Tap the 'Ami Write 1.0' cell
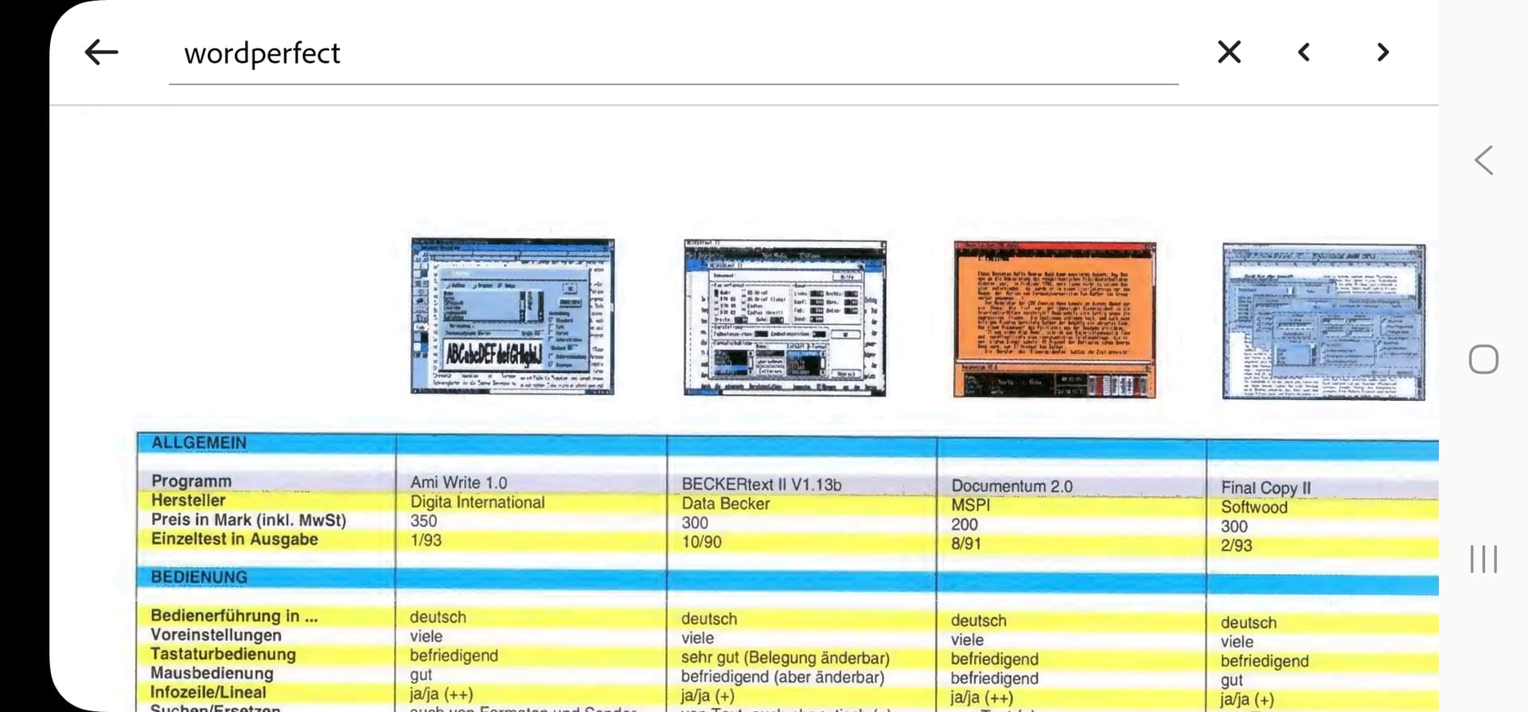This screenshot has width=1528, height=712. [x=458, y=483]
